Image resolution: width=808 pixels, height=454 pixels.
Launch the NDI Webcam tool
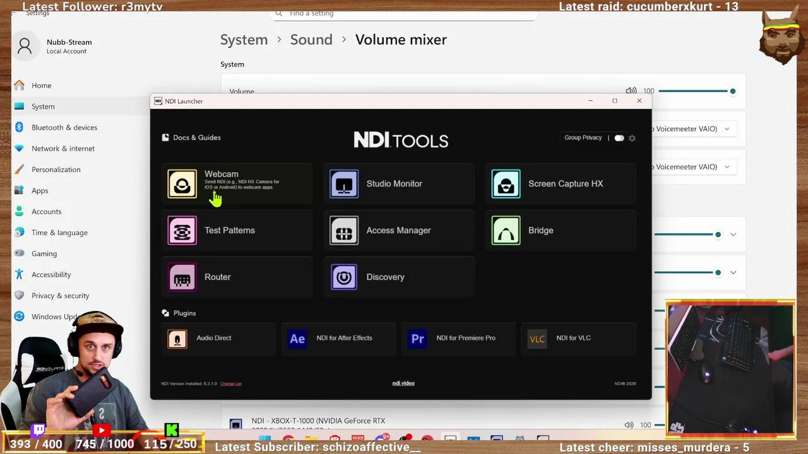pyautogui.click(x=237, y=183)
